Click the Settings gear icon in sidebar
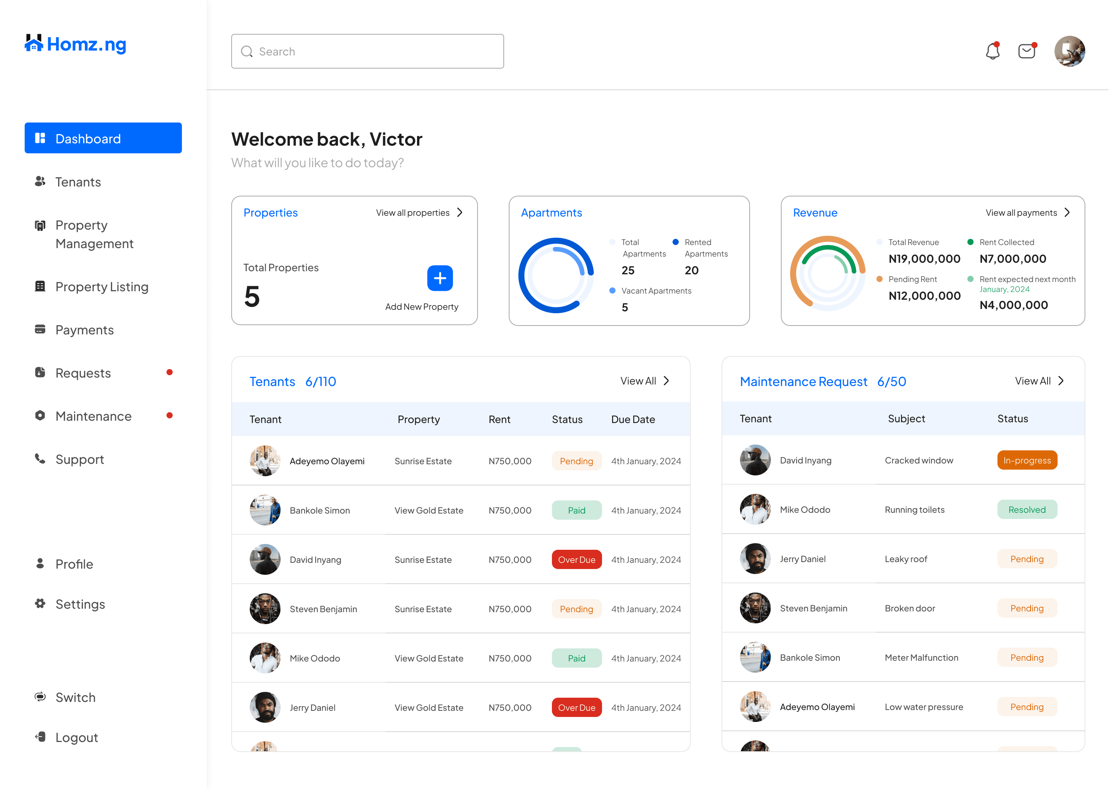 [x=40, y=603]
